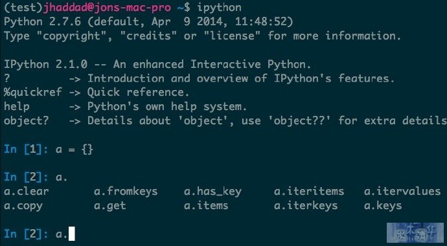
Task: Select the a.has_key suggestion
Action: pos(212,192)
